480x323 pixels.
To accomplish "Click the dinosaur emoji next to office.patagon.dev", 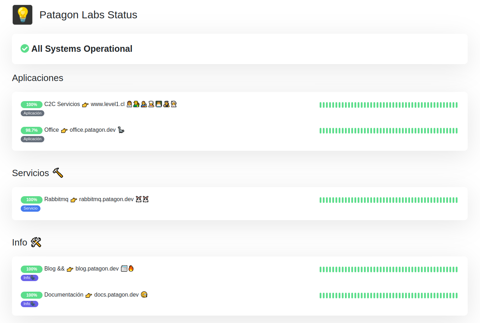I will click(x=121, y=130).
